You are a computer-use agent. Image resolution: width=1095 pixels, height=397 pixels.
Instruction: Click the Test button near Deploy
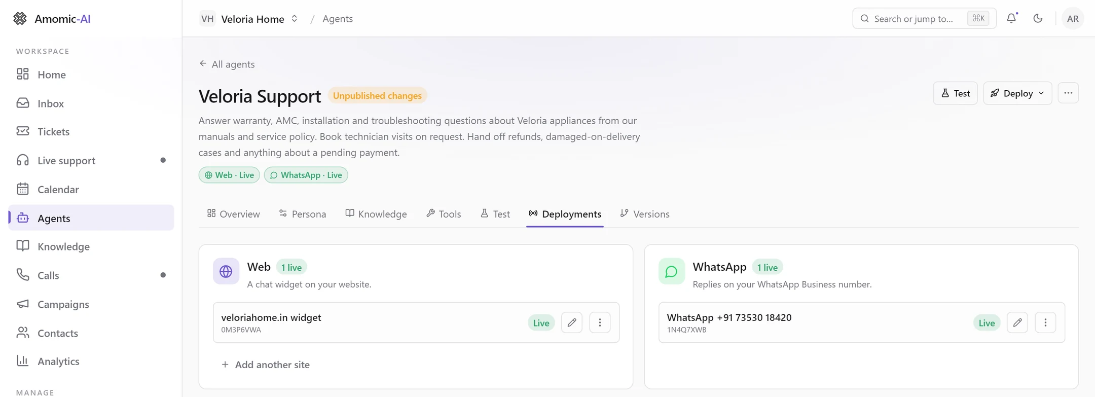point(955,93)
